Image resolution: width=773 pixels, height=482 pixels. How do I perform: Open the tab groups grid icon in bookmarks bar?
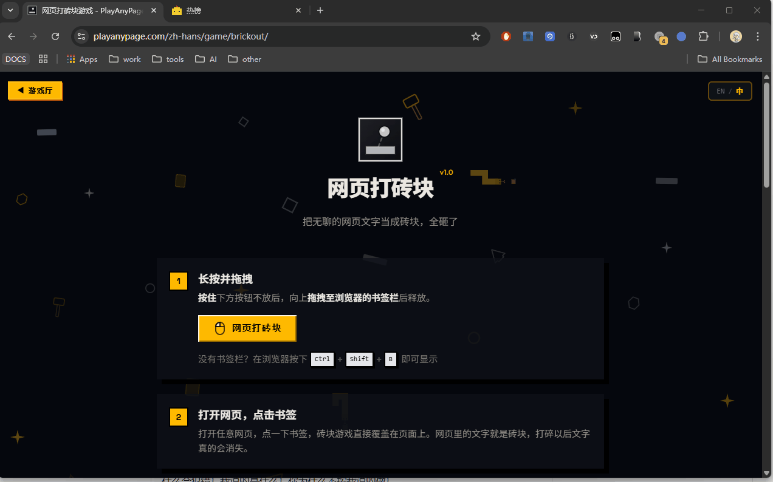click(x=43, y=59)
